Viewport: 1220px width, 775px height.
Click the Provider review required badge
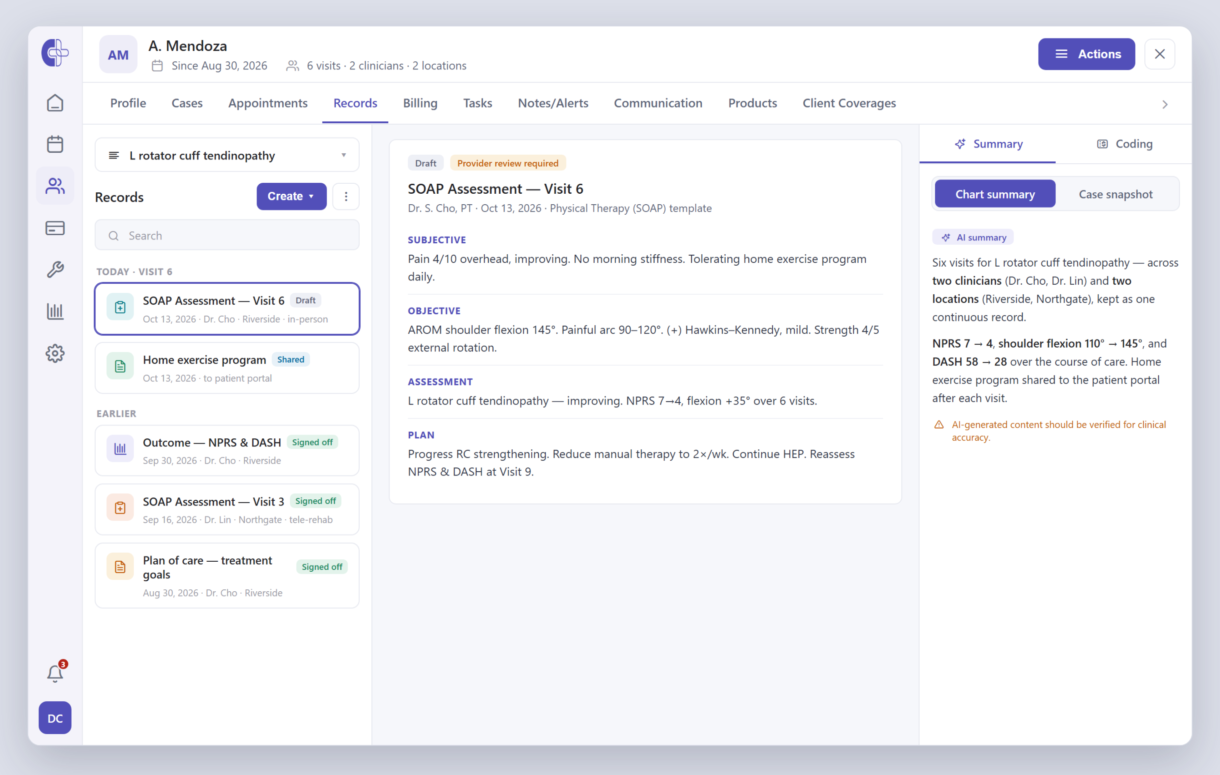pos(508,163)
